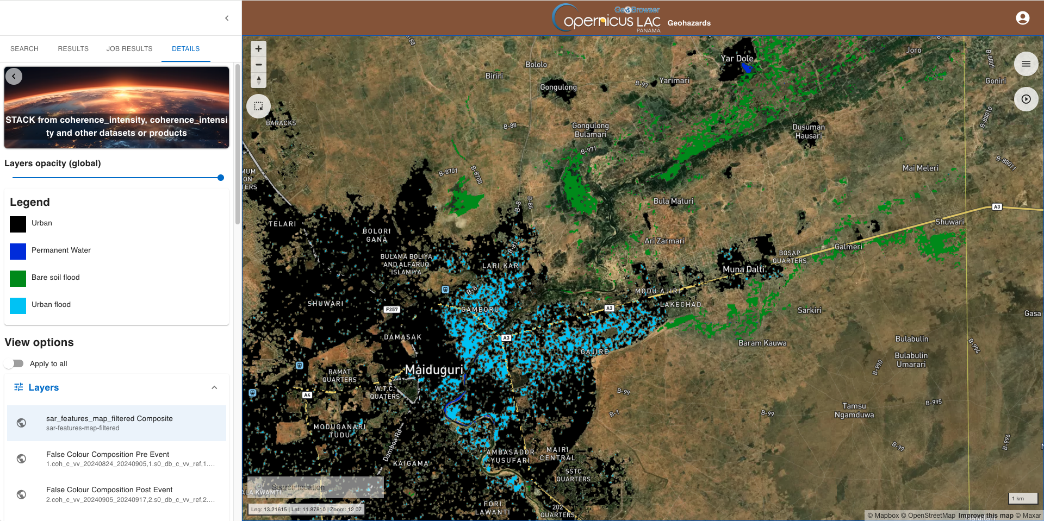
Task: Click the Improve this map link
Action: 985,516
